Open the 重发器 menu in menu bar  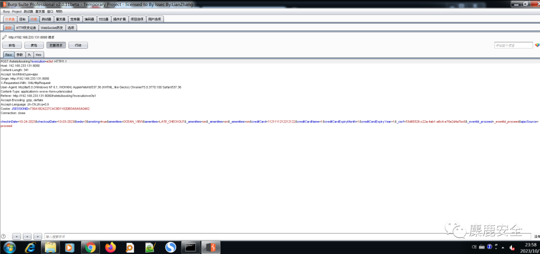pyautogui.click(x=40, y=11)
